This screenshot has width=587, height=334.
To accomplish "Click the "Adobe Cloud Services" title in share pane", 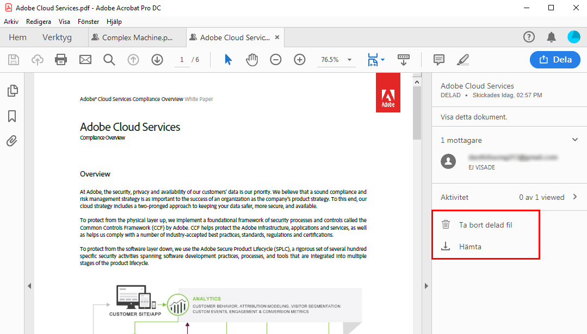I will [x=477, y=86].
